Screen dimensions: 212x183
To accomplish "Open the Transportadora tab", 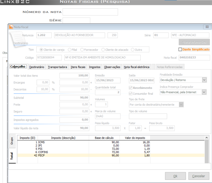I will [57, 67].
